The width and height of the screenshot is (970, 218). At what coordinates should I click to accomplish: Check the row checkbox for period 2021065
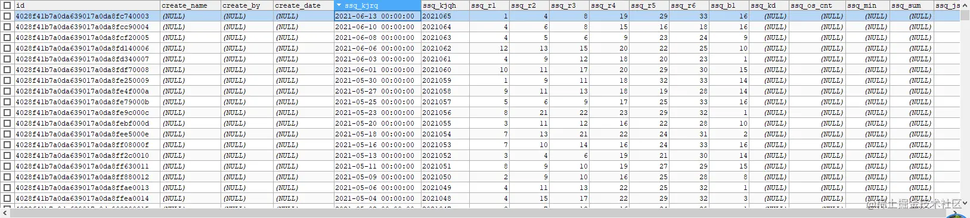[x=7, y=16]
